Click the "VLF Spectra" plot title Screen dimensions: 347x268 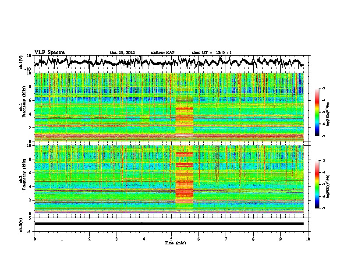pyautogui.click(x=50, y=53)
